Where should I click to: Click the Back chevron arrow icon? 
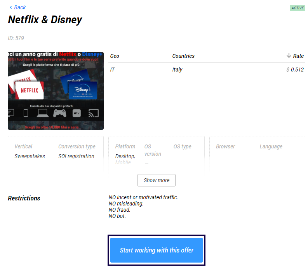(10, 7)
